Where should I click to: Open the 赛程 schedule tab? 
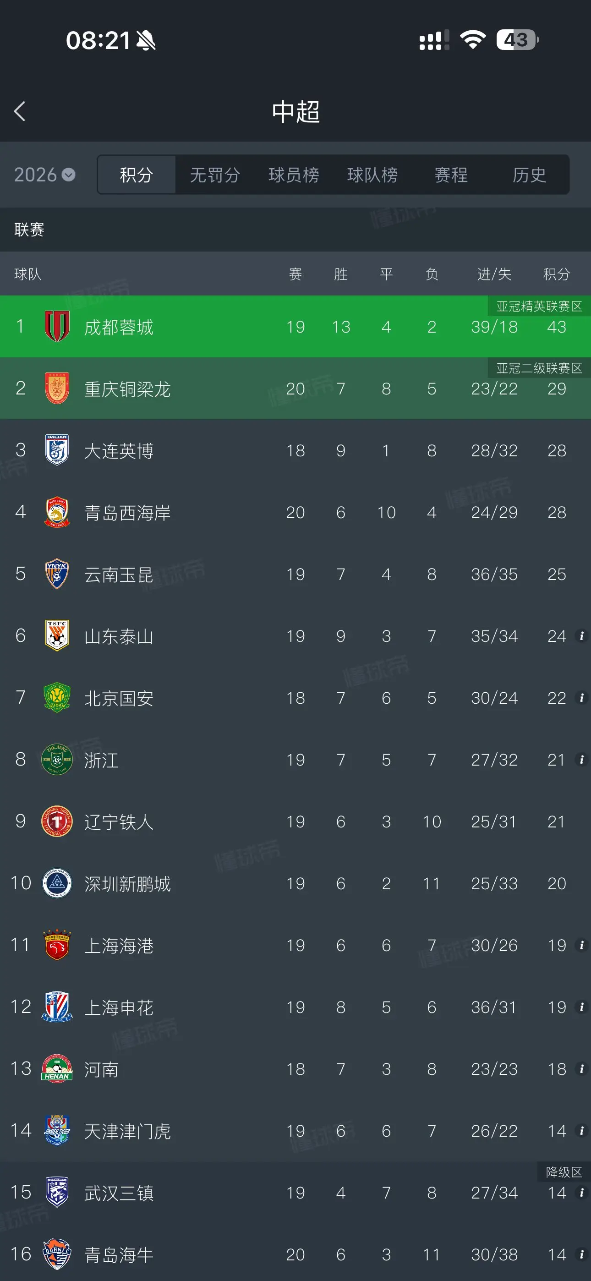click(451, 175)
